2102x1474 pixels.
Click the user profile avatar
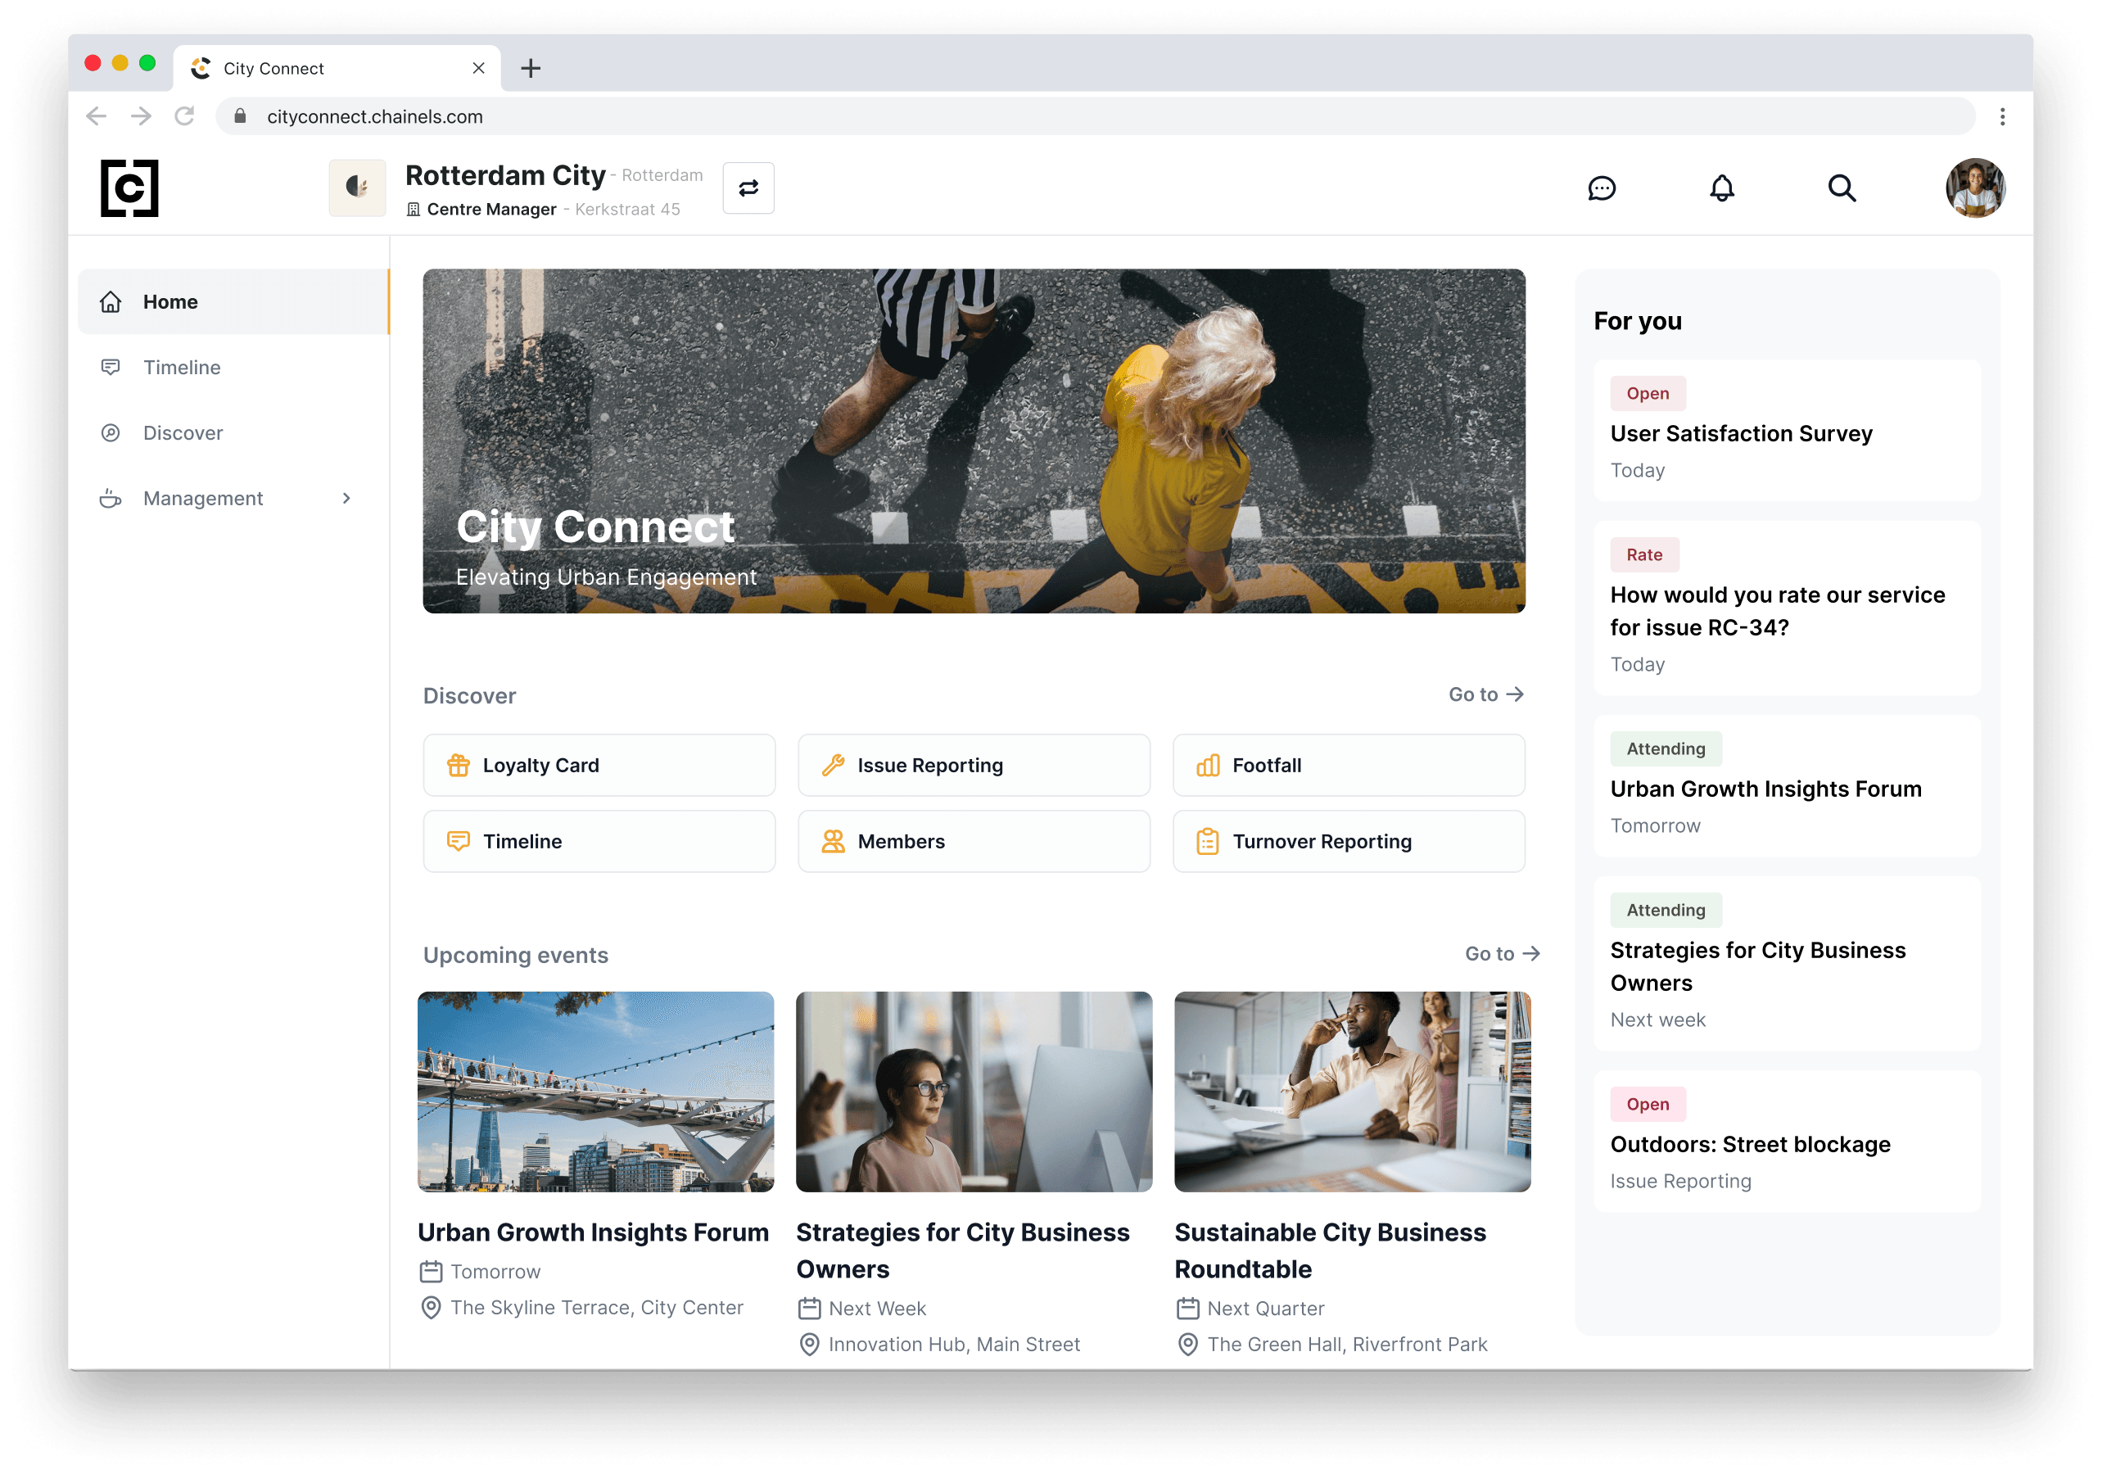[1975, 188]
